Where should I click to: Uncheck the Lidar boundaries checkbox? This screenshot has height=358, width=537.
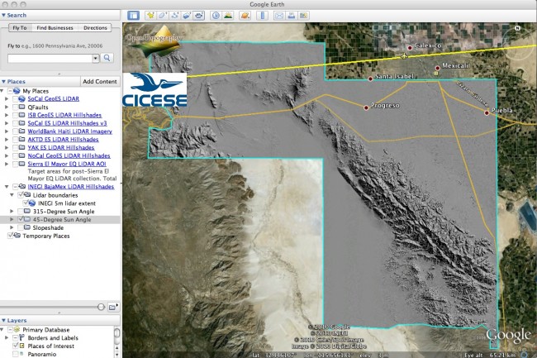click(21, 195)
